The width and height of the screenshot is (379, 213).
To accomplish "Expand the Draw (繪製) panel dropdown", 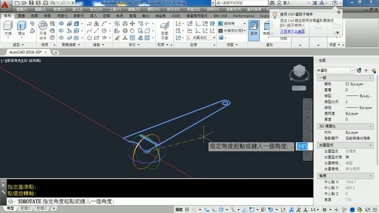I will (98, 45).
